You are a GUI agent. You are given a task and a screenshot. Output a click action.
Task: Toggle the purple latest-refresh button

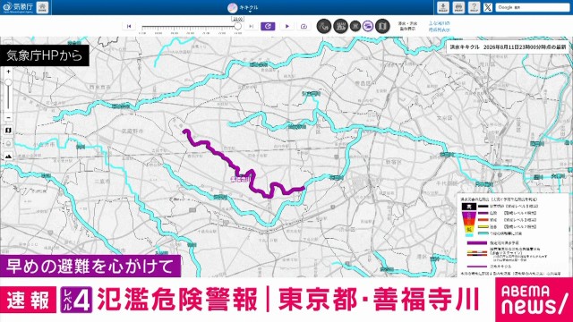[268, 26]
